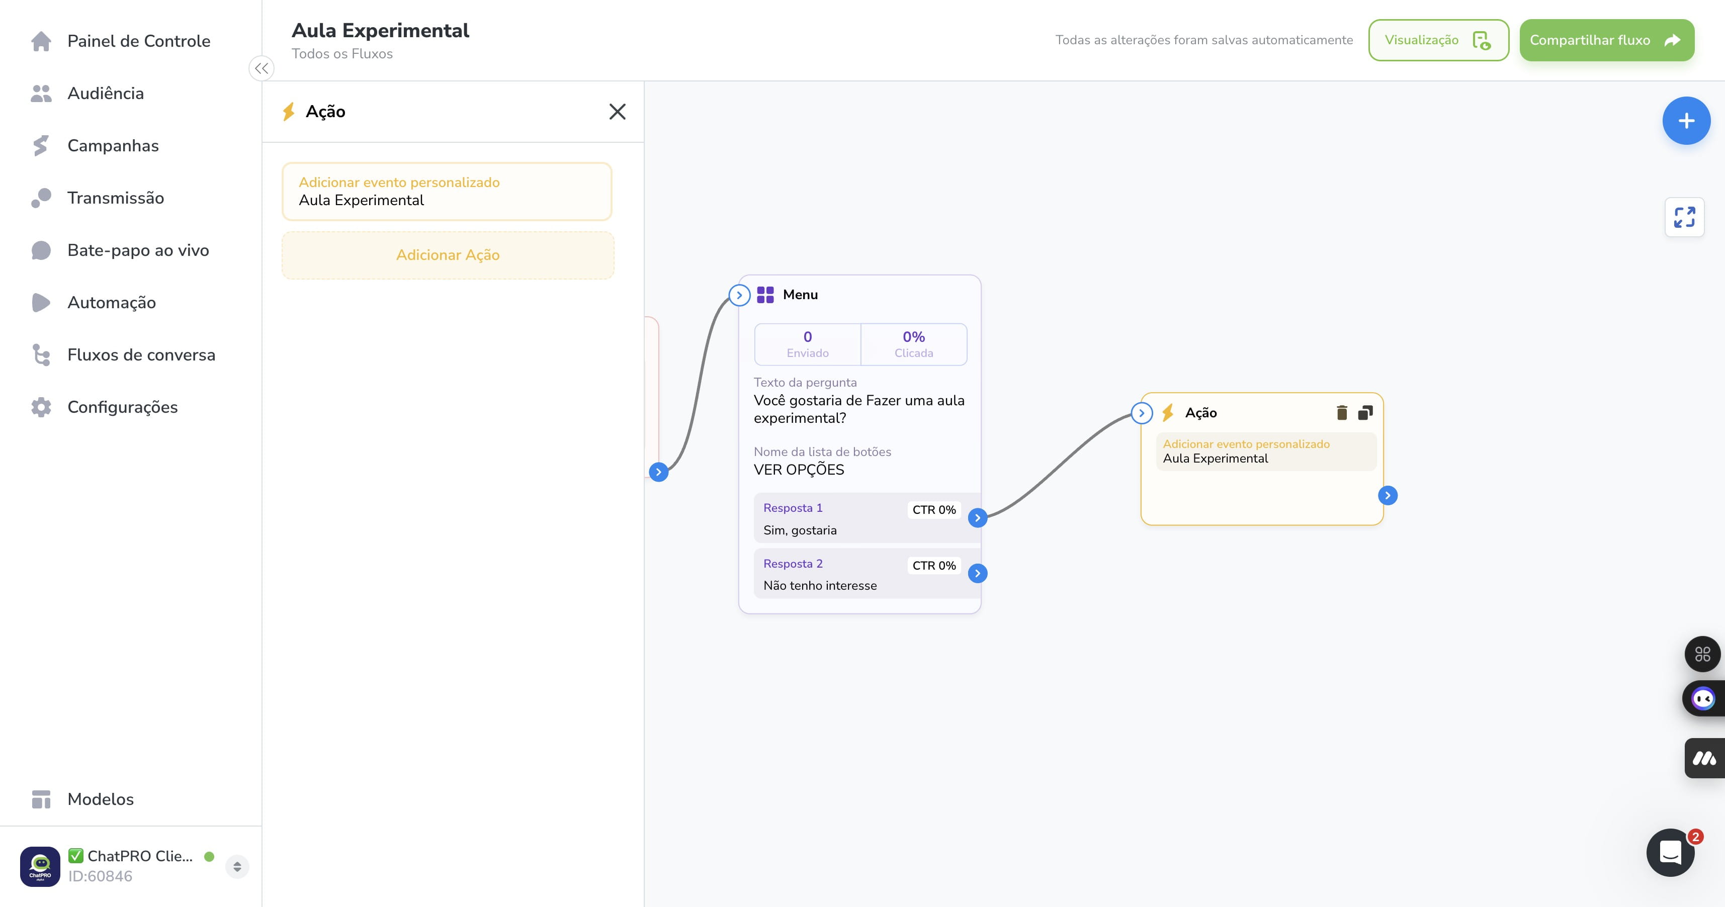The height and width of the screenshot is (907, 1725).
Task: Click Compartilhar fluxo button
Action: pyautogui.click(x=1606, y=40)
